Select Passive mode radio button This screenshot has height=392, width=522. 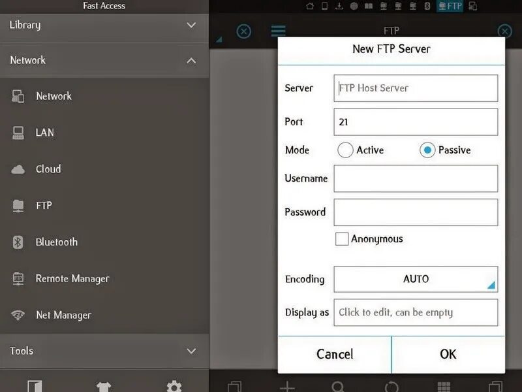(x=427, y=150)
